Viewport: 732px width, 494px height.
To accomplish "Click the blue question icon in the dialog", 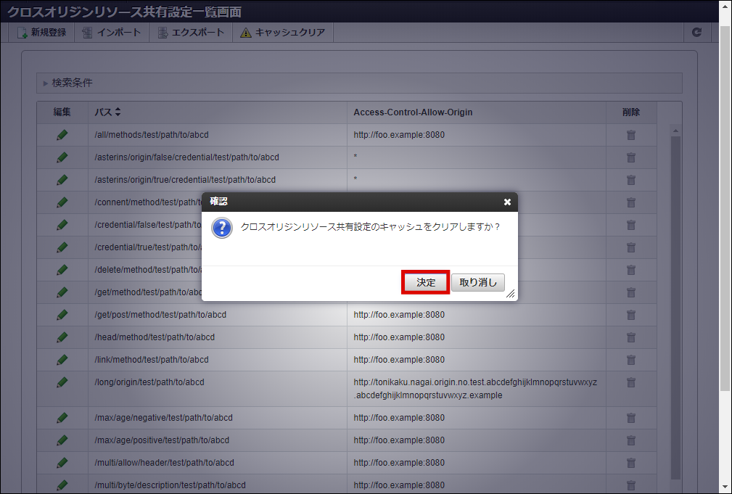I will (x=221, y=227).
